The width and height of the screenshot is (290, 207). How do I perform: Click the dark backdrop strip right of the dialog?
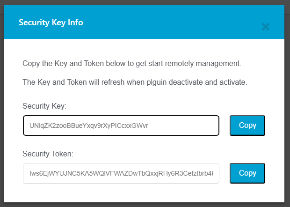[287, 103]
